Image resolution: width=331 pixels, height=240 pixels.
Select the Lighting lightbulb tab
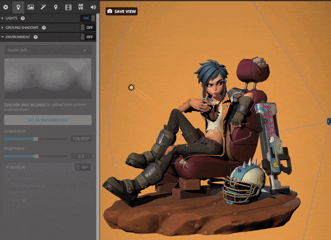coord(18,7)
